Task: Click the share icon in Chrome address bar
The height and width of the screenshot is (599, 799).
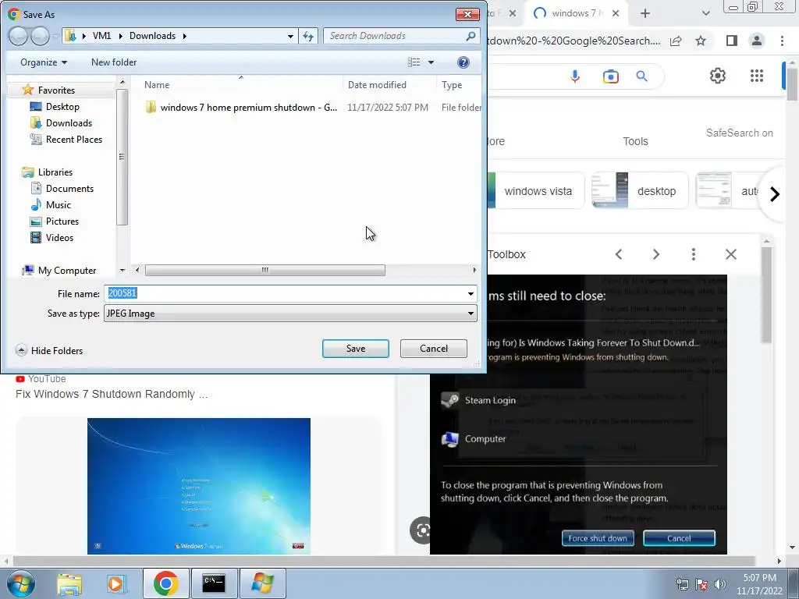Action: 676,41
